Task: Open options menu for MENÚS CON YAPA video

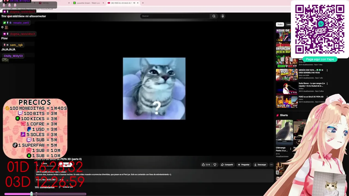Action: (x=327, y=71)
